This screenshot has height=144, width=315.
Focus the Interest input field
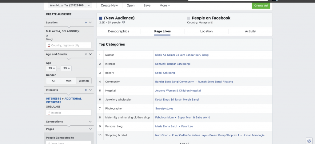tap(69, 113)
